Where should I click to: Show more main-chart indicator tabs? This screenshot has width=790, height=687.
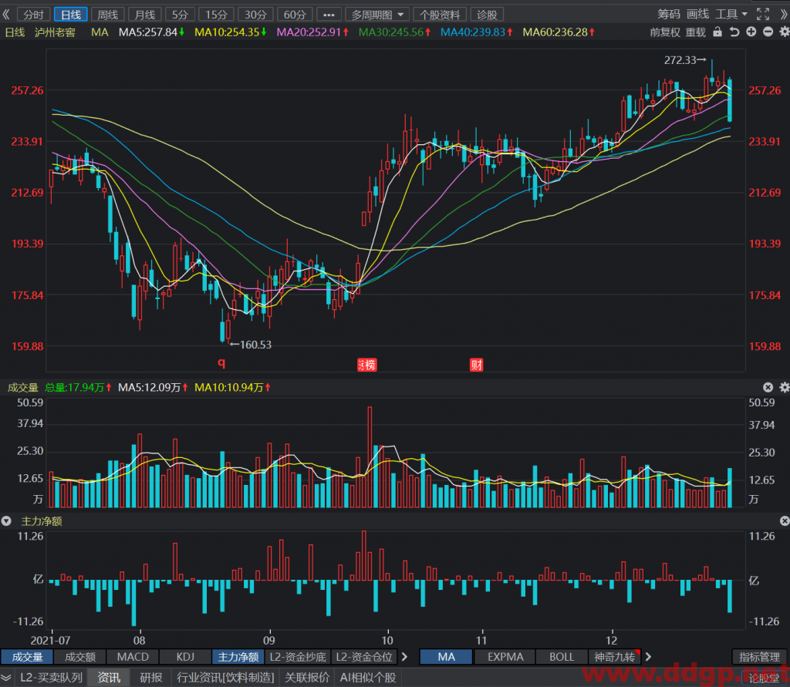(648, 657)
